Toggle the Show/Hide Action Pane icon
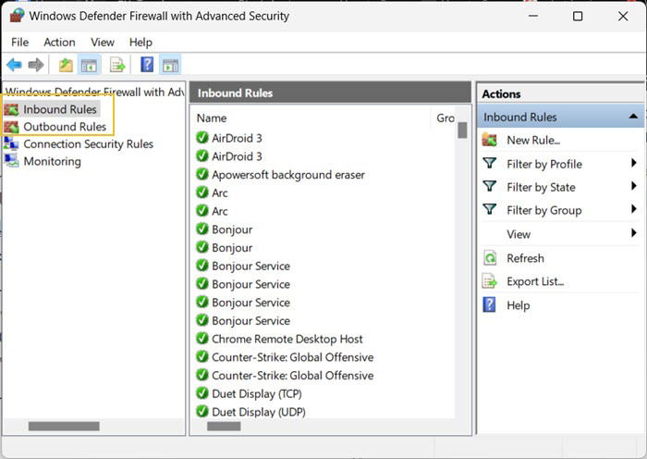This screenshot has height=459, width=647. [170, 65]
